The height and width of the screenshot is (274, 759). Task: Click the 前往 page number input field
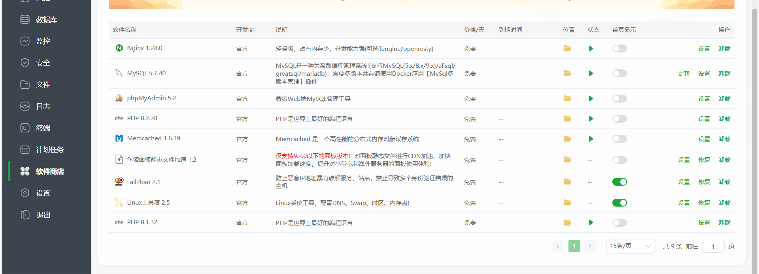click(713, 246)
